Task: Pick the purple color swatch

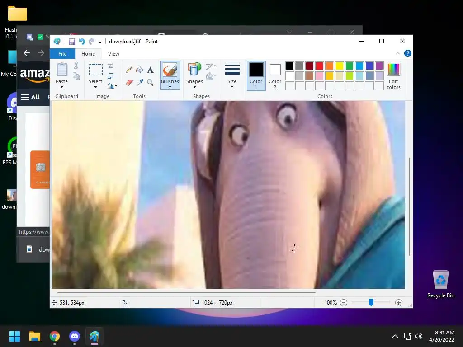Action: click(x=379, y=66)
